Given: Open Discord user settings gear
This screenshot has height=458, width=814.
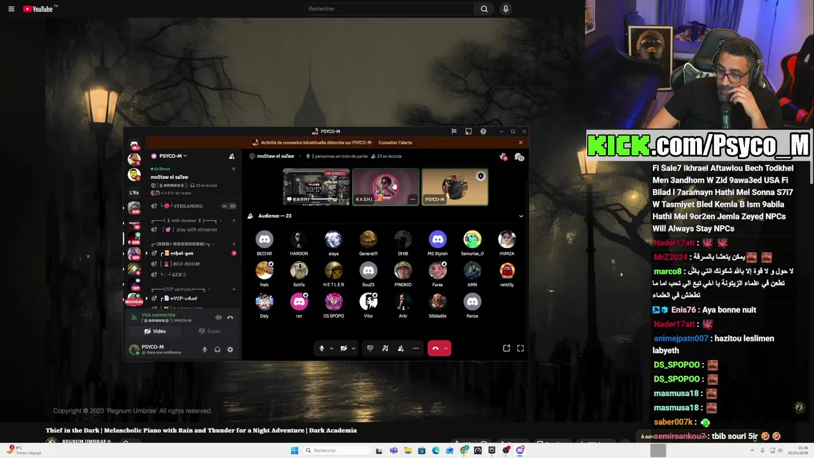Looking at the screenshot, I should click(x=230, y=349).
